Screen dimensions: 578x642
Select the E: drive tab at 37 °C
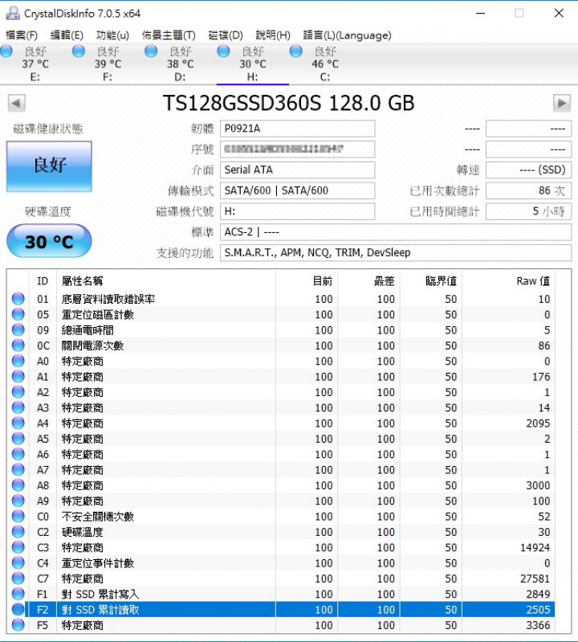point(35,63)
